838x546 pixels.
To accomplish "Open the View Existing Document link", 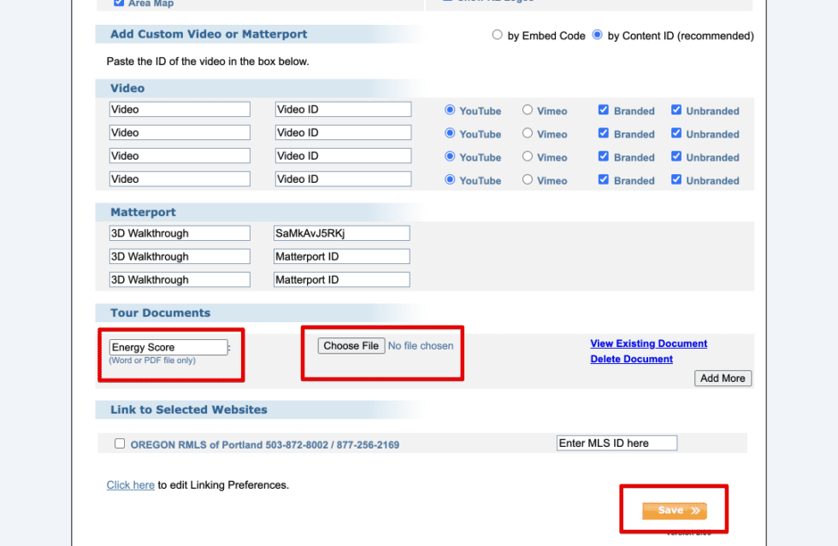I will [x=648, y=343].
